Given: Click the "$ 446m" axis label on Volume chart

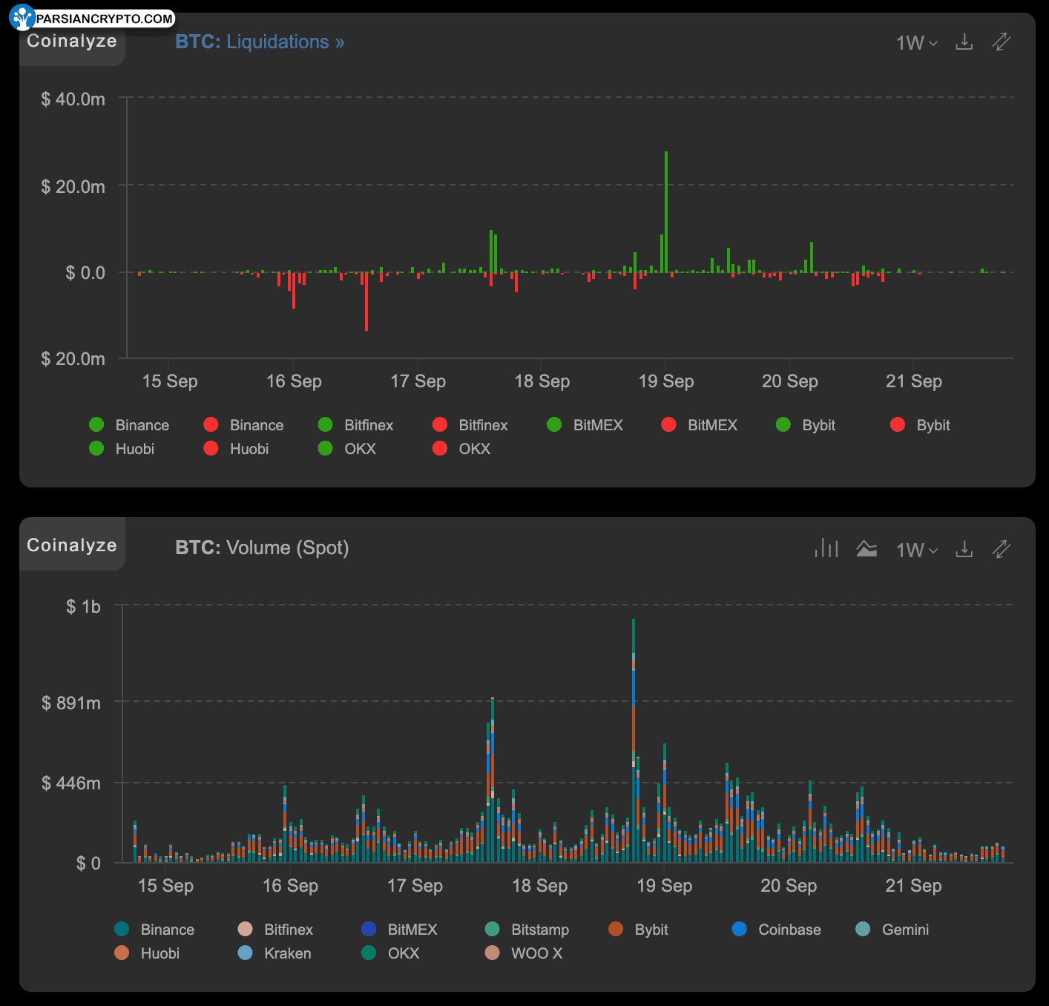Looking at the screenshot, I should pos(71,783).
